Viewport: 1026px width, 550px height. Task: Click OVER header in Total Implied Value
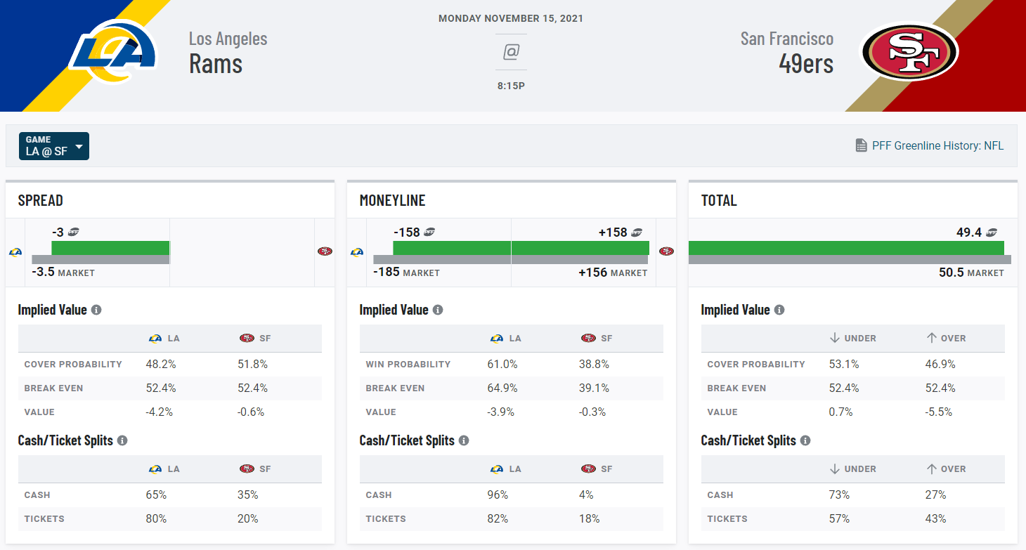(x=946, y=338)
